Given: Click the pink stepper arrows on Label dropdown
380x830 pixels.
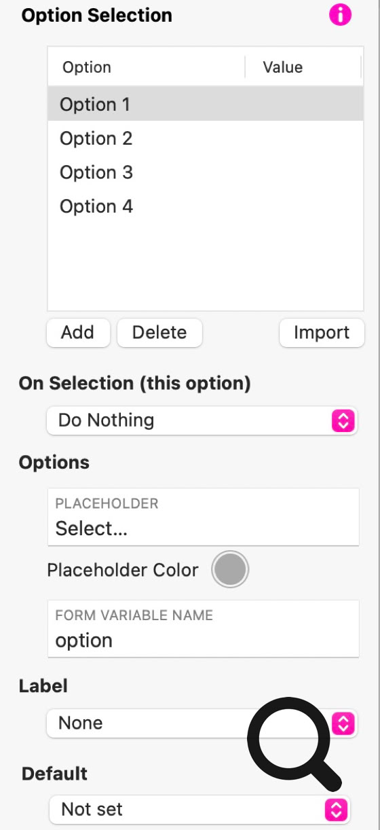Looking at the screenshot, I should click(344, 723).
